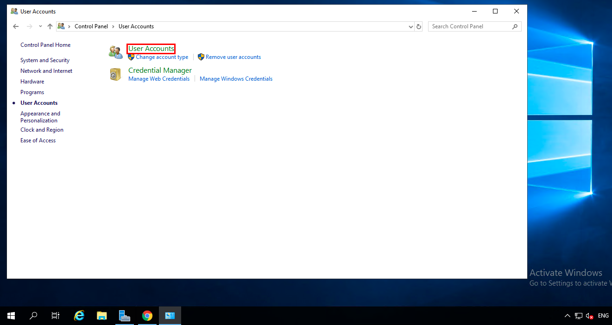The image size is (612, 325).
Task: Open Credential Manager heading link
Action: [x=160, y=70]
